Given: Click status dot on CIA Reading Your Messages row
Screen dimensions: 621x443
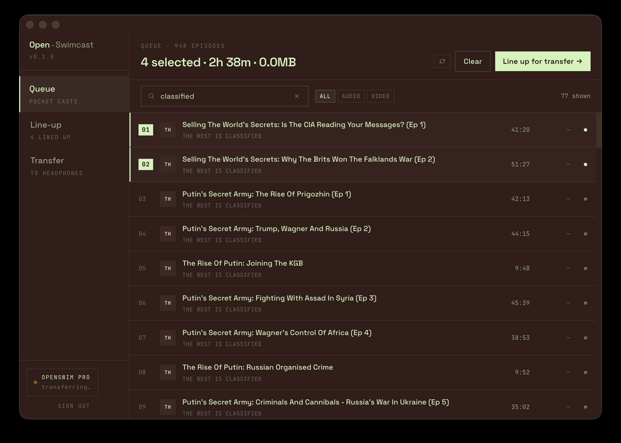Looking at the screenshot, I should (x=586, y=130).
